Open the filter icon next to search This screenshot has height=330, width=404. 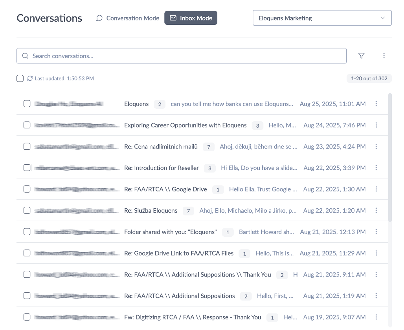(361, 56)
